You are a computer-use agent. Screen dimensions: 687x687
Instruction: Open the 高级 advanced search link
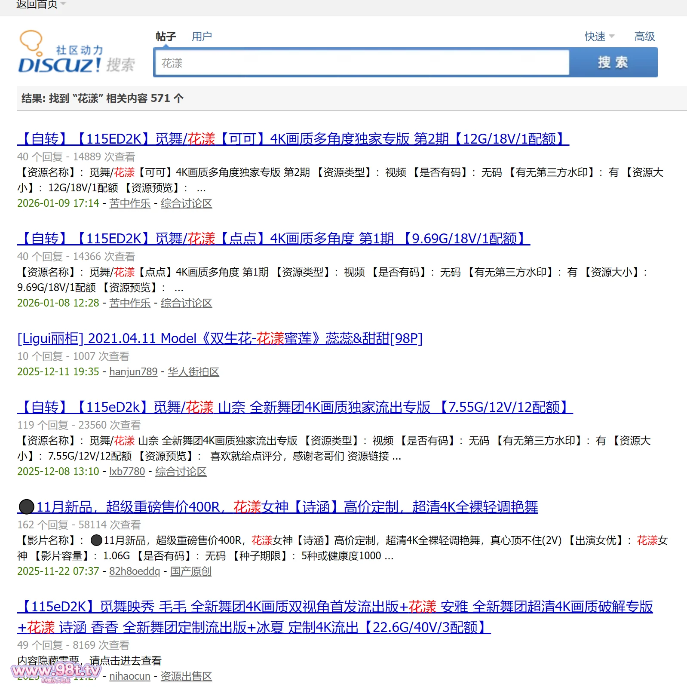click(x=644, y=37)
